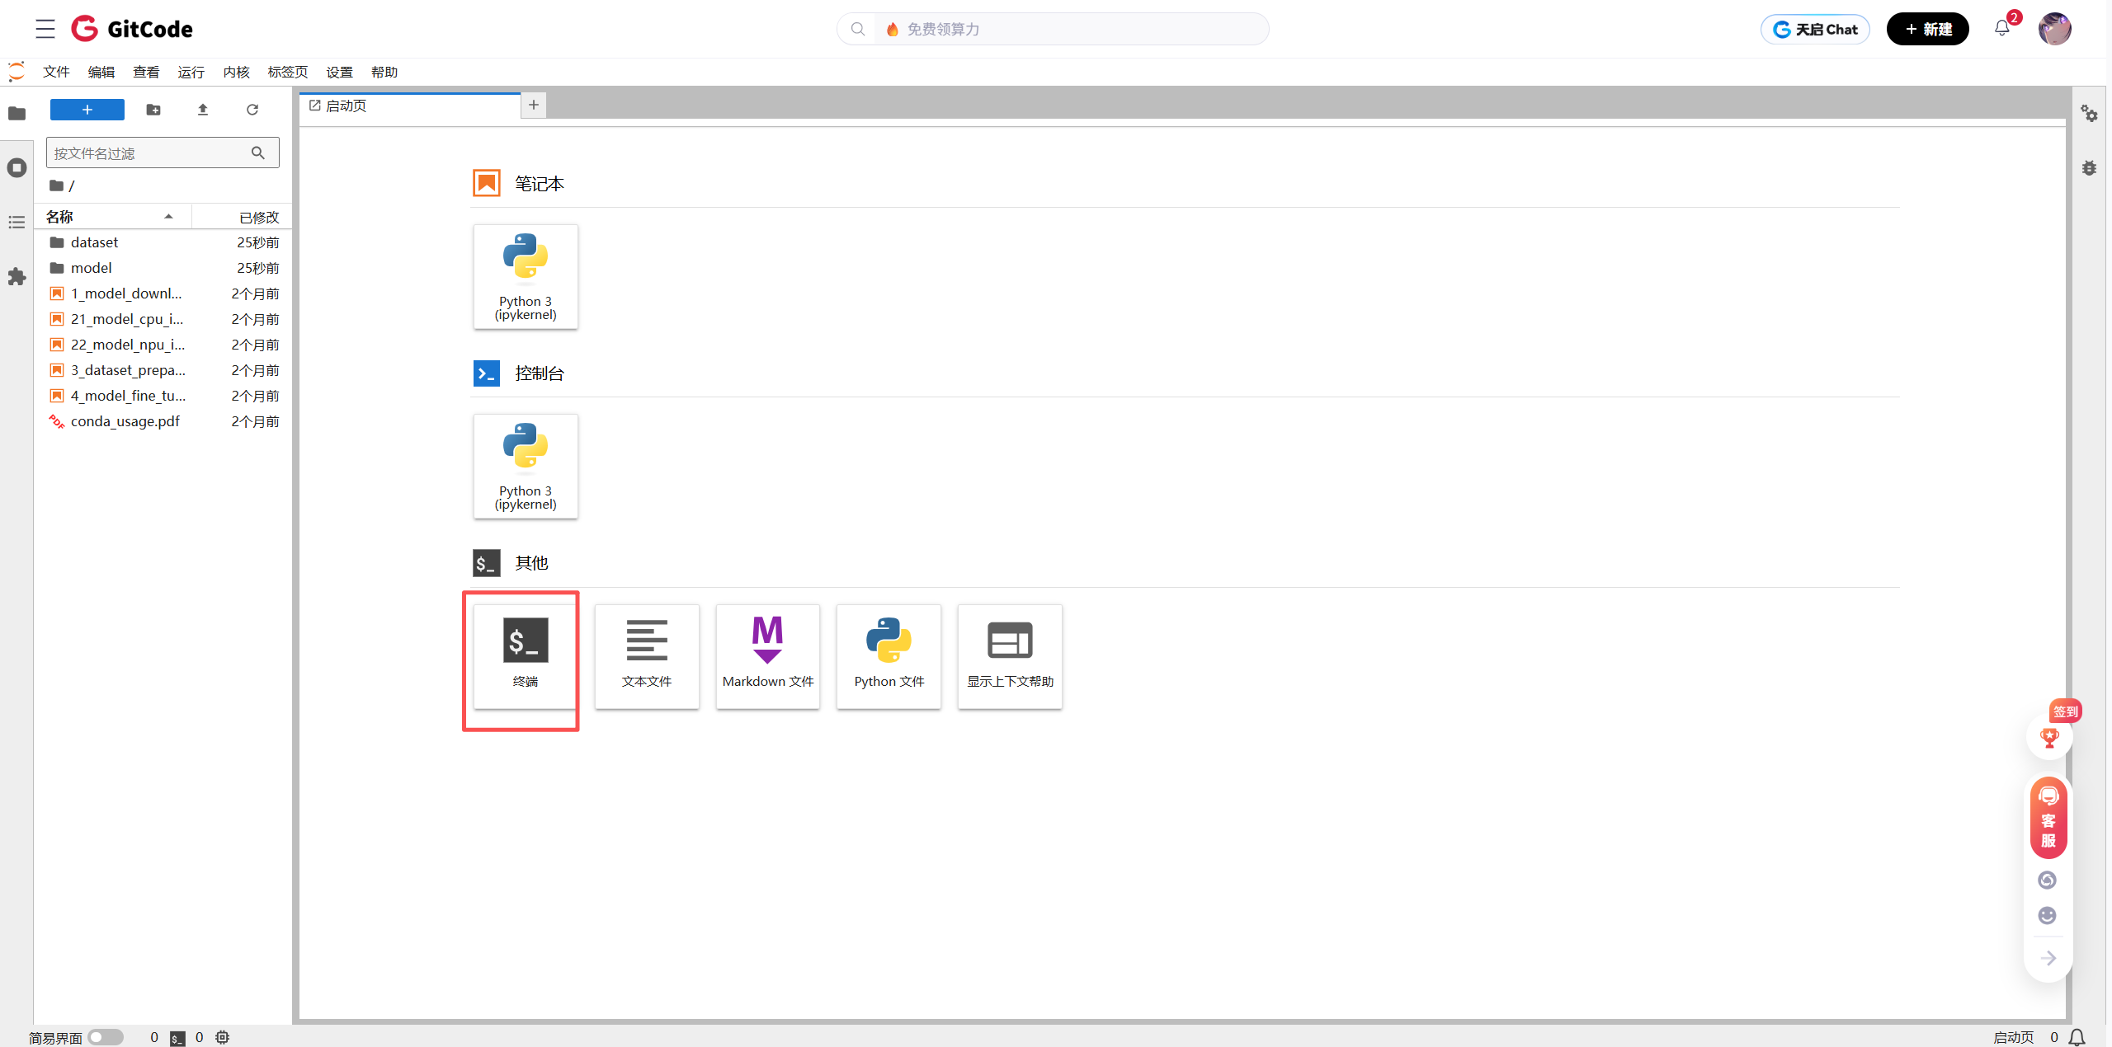The height and width of the screenshot is (1047, 2112).
Task: Click the upload files icon
Action: click(x=203, y=110)
